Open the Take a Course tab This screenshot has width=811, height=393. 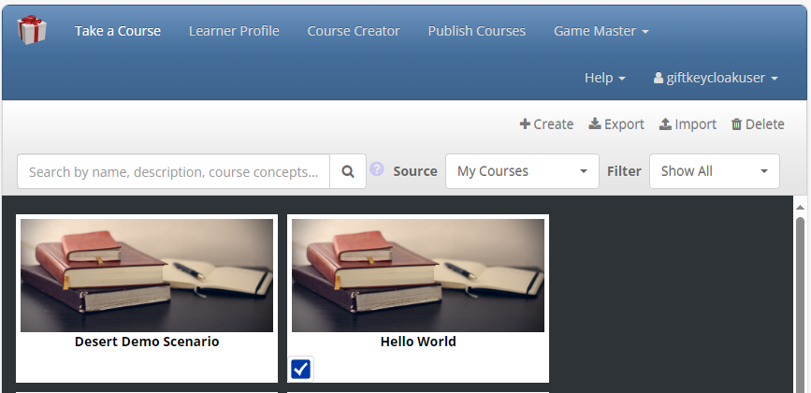tap(118, 31)
